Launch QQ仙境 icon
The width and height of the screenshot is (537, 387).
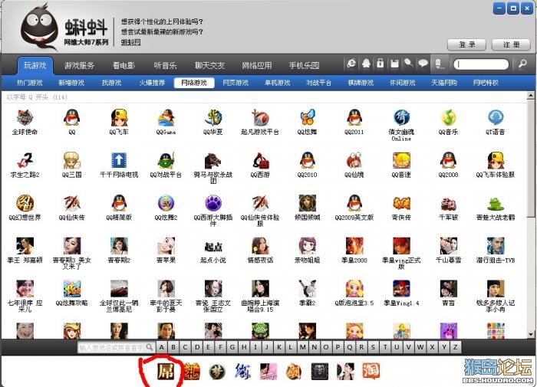click(354, 160)
